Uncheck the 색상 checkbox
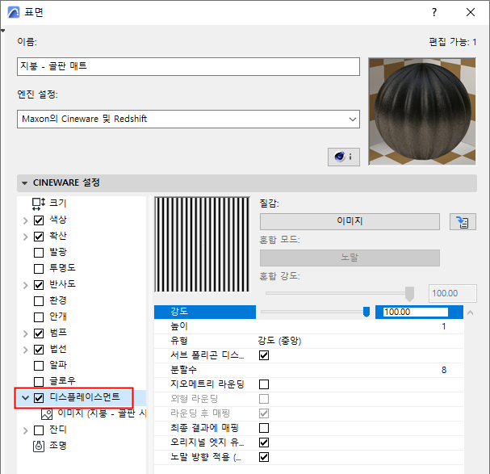 click(39, 220)
